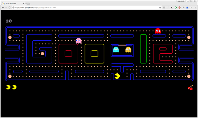Viewport: 198px width, 118px height.
Task: Click the orange ghost Clyde
Action: coord(128,50)
